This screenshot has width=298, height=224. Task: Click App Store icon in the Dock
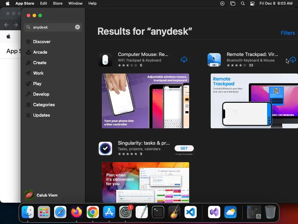click(109, 212)
